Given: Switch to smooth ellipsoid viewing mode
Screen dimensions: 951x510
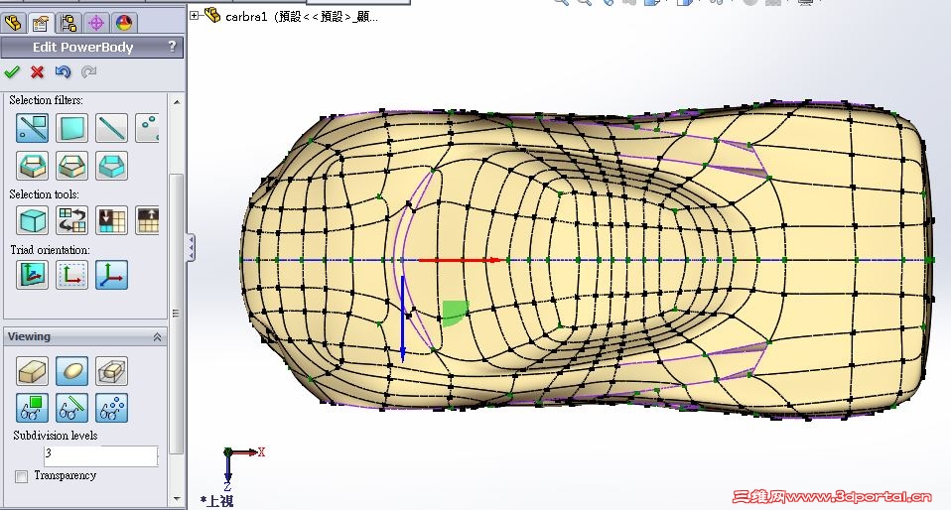Looking at the screenshot, I should [x=71, y=371].
